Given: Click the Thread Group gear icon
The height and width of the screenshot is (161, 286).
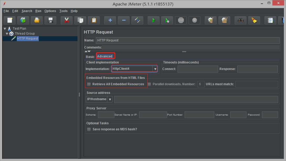Looking at the screenshot, I should pos(12,34).
